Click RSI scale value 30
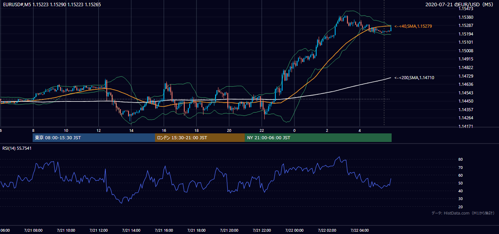The image size is (499, 234). click(460, 199)
